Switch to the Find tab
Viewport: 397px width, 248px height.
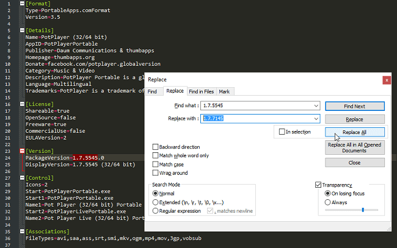tap(152, 91)
